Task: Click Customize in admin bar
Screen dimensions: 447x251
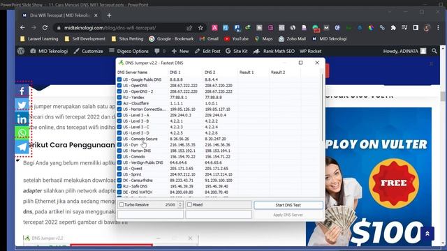Action: [88, 51]
